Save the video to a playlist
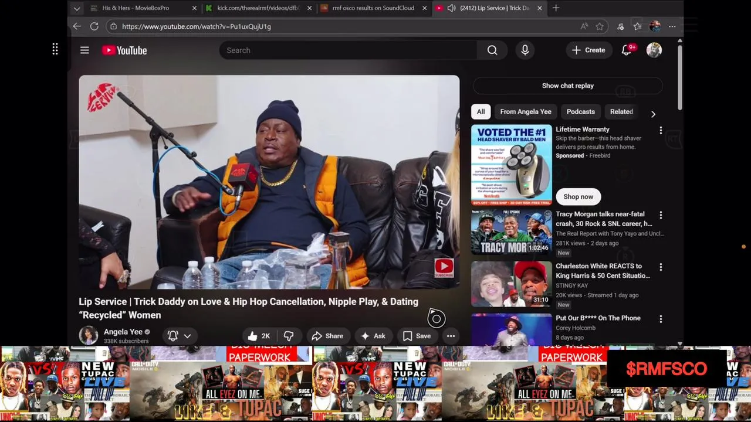 click(417, 336)
